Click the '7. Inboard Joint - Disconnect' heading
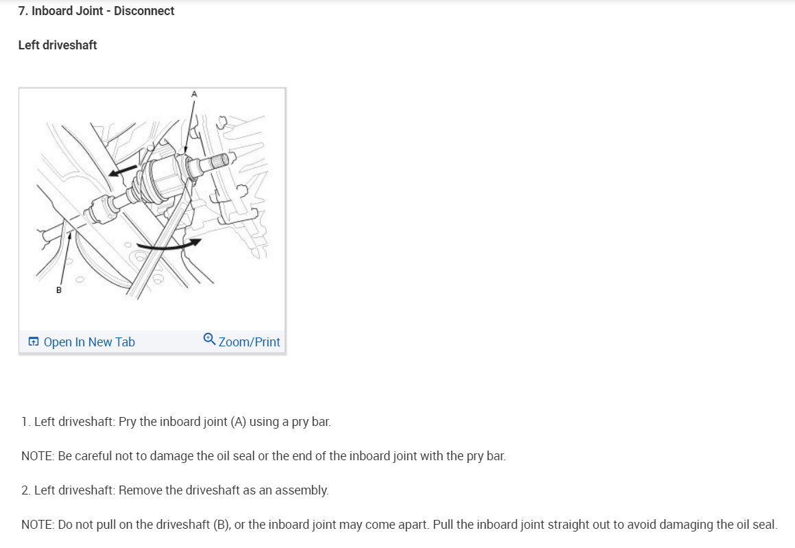The height and width of the screenshot is (548, 795). [96, 11]
